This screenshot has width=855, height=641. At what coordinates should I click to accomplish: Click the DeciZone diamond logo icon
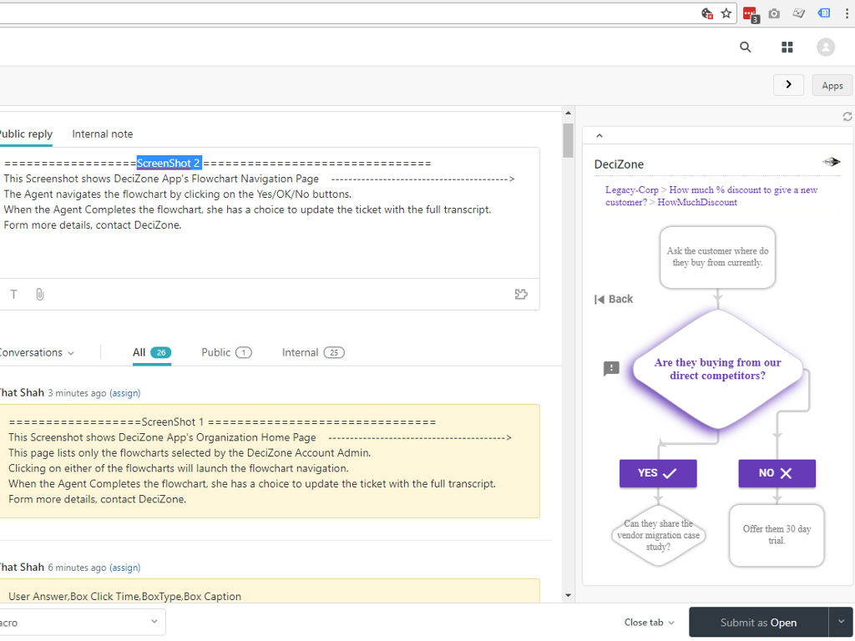[x=832, y=161]
